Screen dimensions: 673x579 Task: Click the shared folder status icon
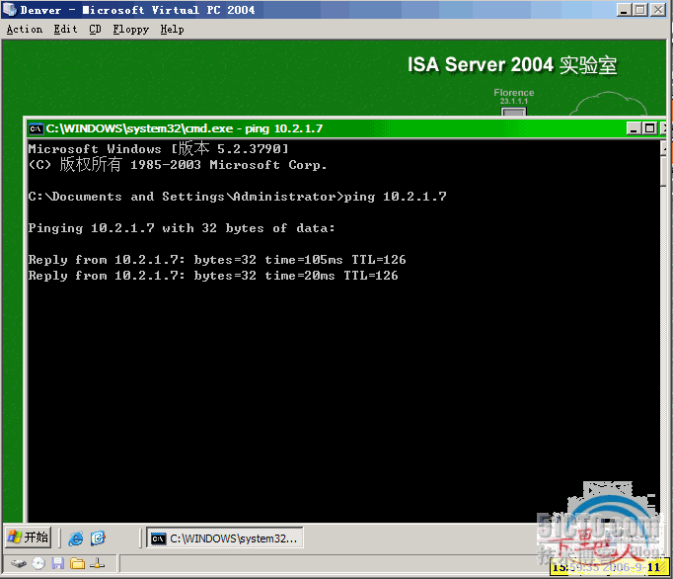coord(77,563)
